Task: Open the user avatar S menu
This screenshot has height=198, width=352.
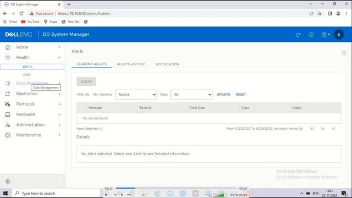Action: [x=339, y=35]
